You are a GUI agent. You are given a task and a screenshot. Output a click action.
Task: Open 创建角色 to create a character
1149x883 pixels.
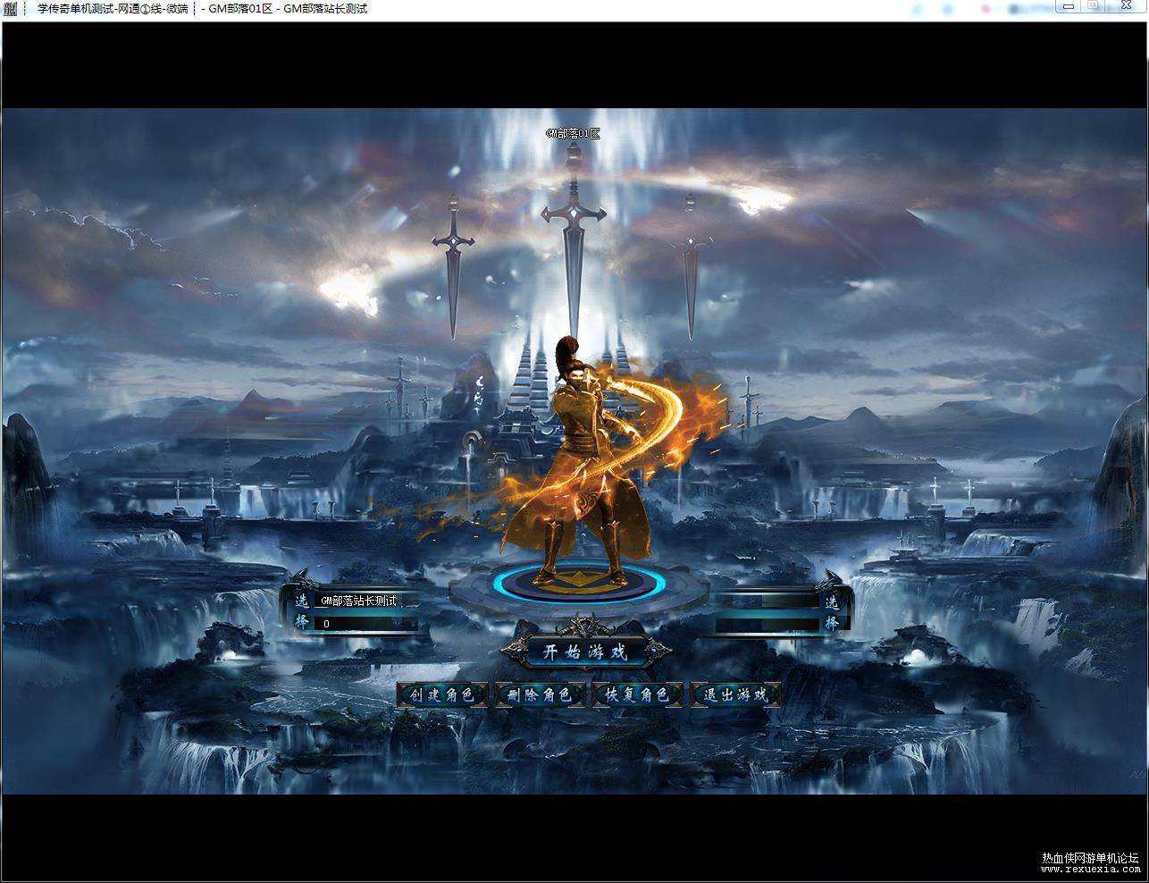click(x=442, y=694)
